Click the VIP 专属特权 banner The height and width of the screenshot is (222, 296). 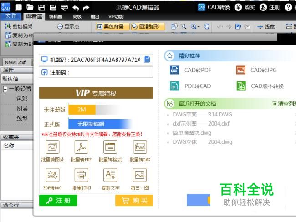tap(96, 93)
